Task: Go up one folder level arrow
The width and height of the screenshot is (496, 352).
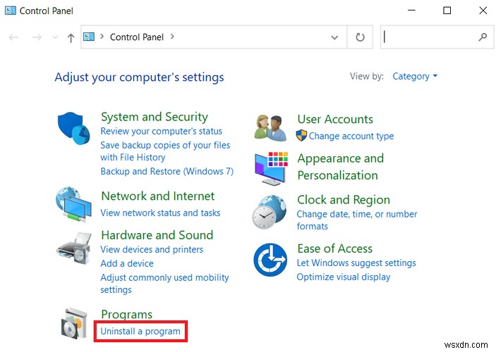Action: [x=71, y=38]
